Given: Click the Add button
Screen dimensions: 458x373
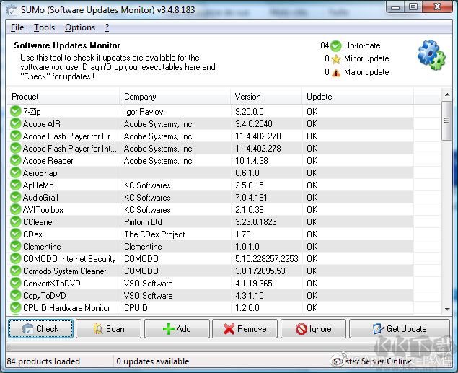Looking at the screenshot, I should (177, 329).
